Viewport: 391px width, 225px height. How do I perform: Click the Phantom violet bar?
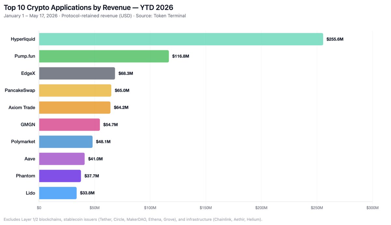(x=60, y=176)
